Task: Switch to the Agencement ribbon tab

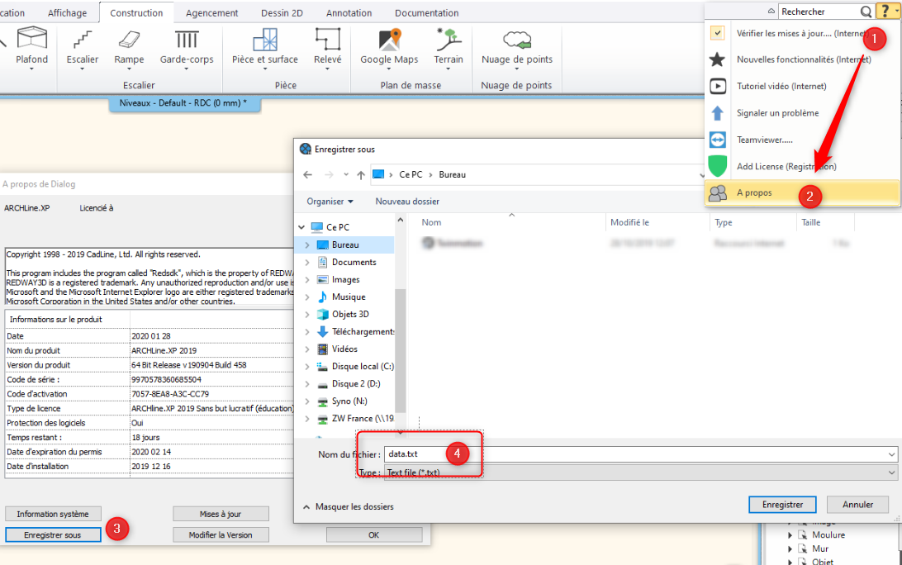Action: tap(211, 12)
